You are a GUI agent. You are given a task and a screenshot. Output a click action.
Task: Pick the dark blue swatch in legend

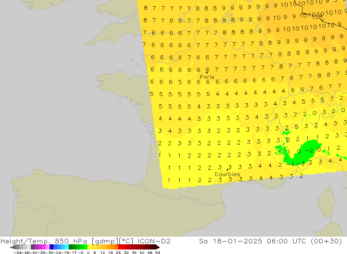point(51,247)
